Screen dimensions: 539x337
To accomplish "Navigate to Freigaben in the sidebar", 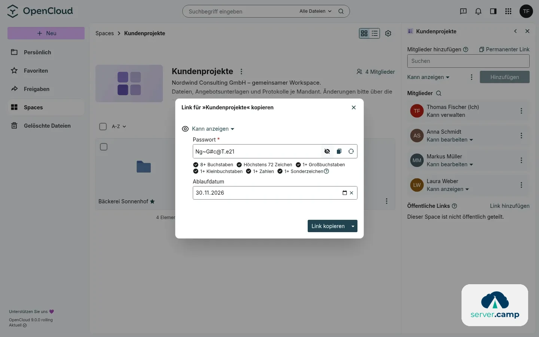I will (46, 89).
